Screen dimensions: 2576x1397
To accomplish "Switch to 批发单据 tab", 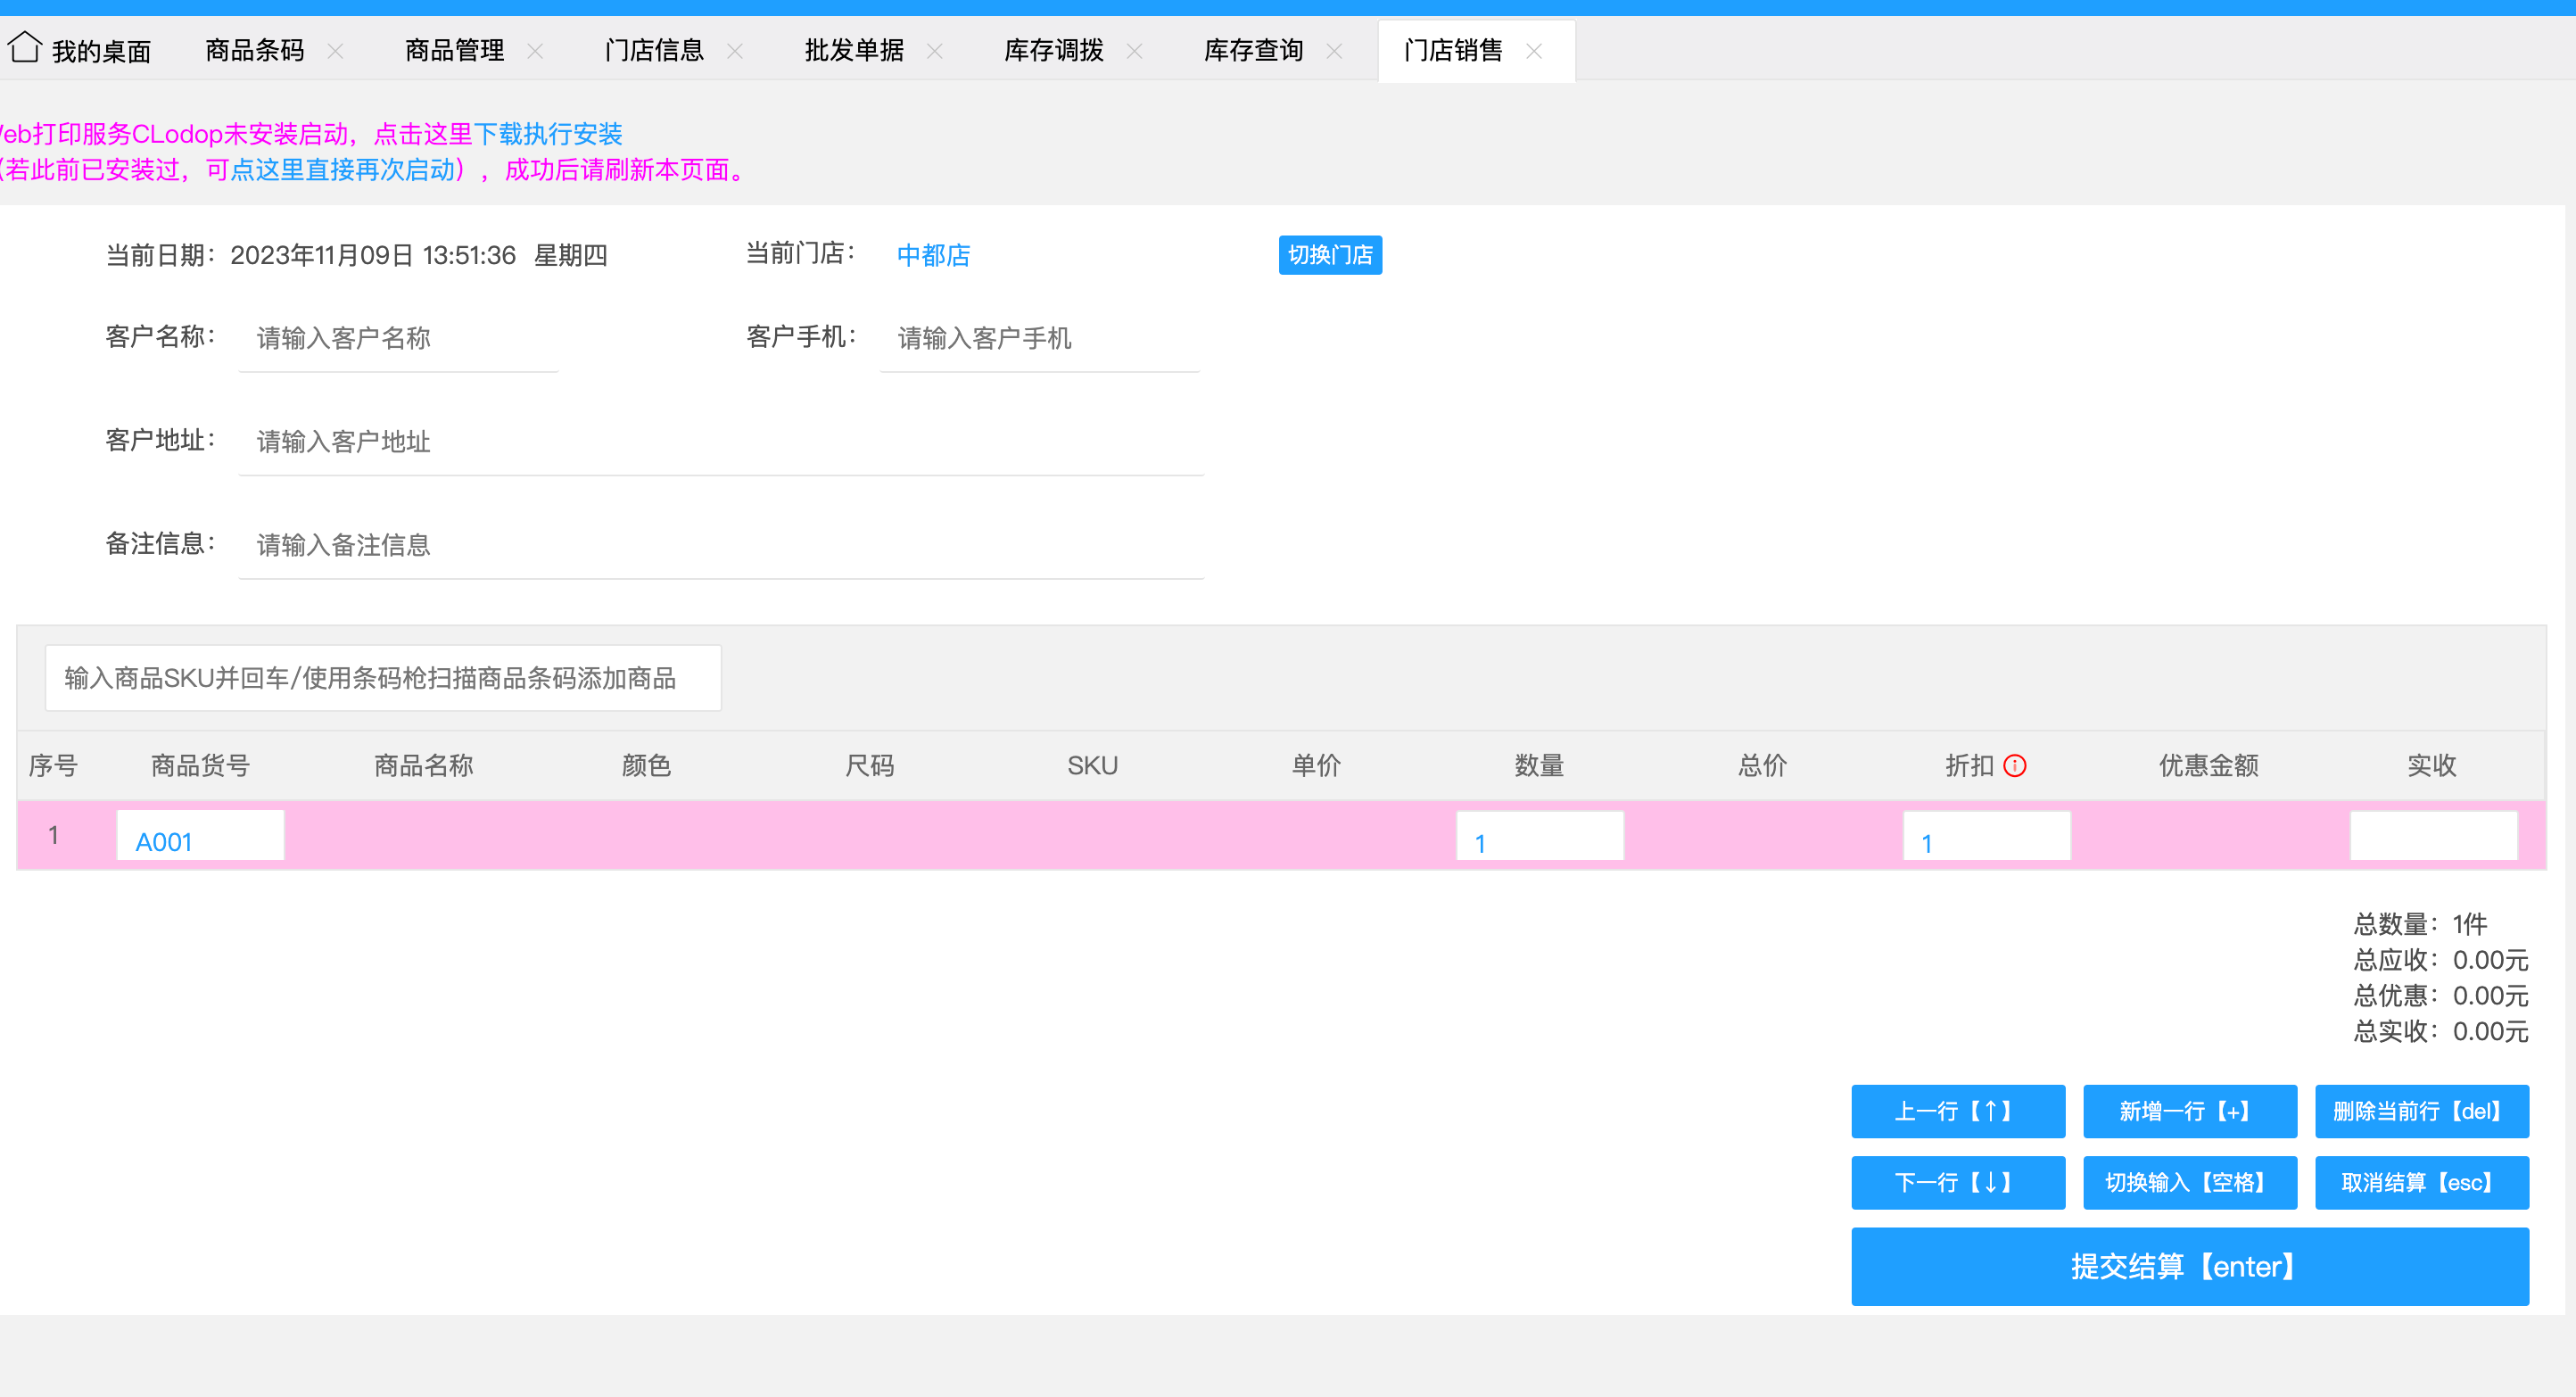I will coord(854,50).
